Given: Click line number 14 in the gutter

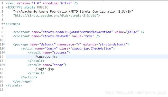Looking at the screenshot, I should point(2,57).
